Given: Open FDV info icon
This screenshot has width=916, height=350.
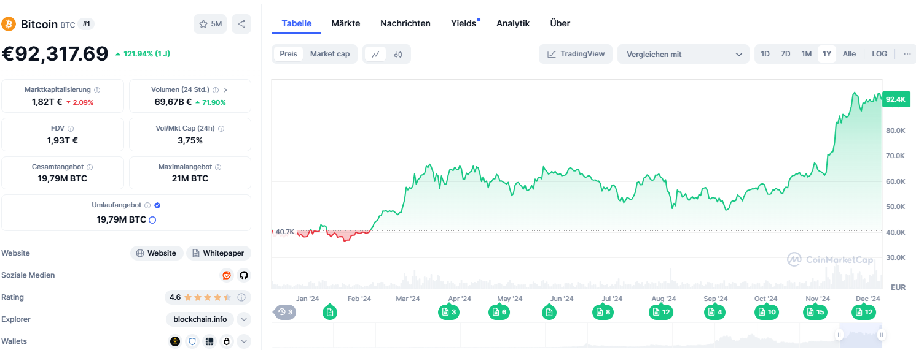Looking at the screenshot, I should pyautogui.click(x=71, y=129).
